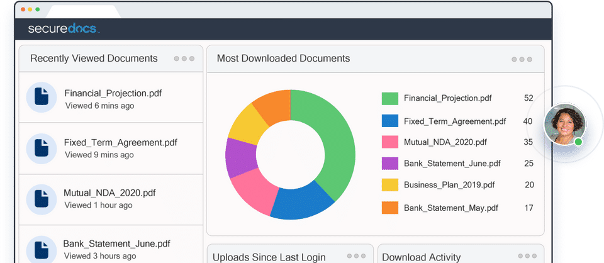Click the green online status dot
This screenshot has width=604, height=263.
tap(578, 142)
